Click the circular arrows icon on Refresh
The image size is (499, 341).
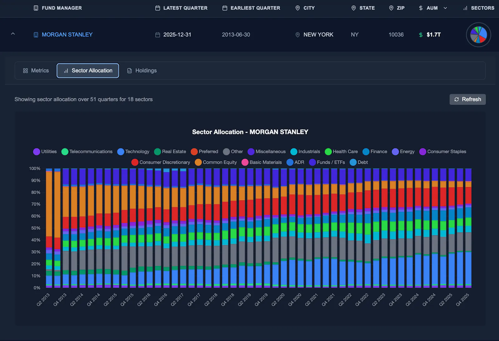pyautogui.click(x=457, y=99)
